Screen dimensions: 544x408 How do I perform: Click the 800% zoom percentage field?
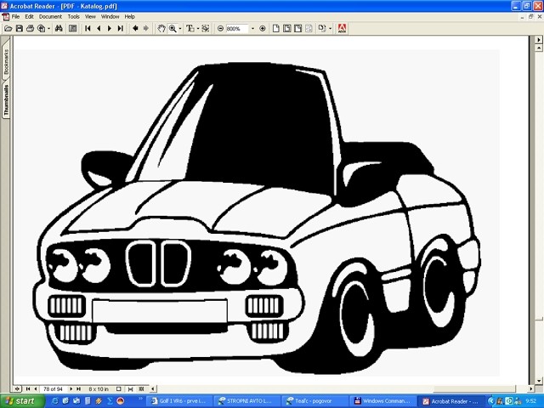[x=237, y=28]
